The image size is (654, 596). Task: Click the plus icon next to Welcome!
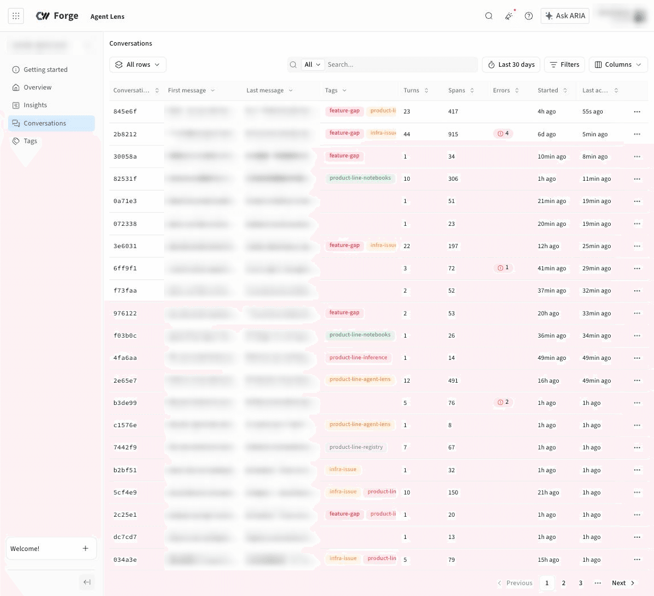pos(85,549)
